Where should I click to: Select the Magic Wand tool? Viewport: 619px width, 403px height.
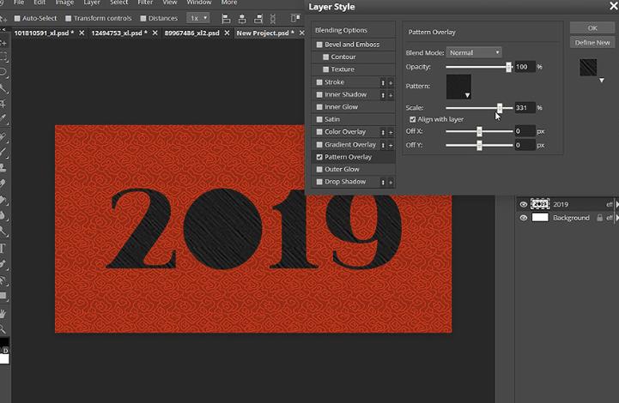[3, 88]
